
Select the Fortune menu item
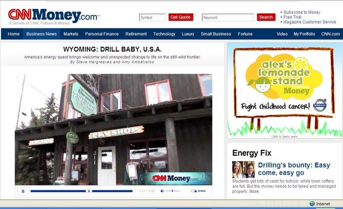click(x=245, y=34)
